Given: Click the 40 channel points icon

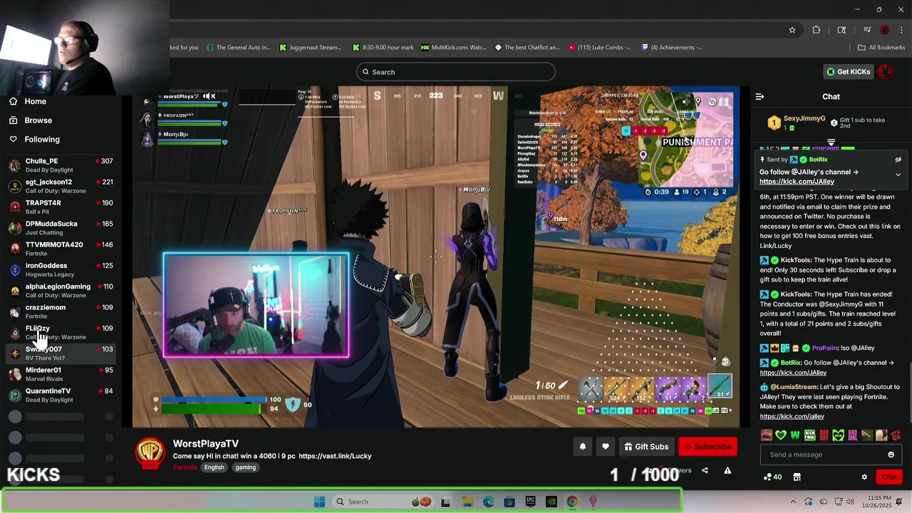Looking at the screenshot, I should [772, 477].
